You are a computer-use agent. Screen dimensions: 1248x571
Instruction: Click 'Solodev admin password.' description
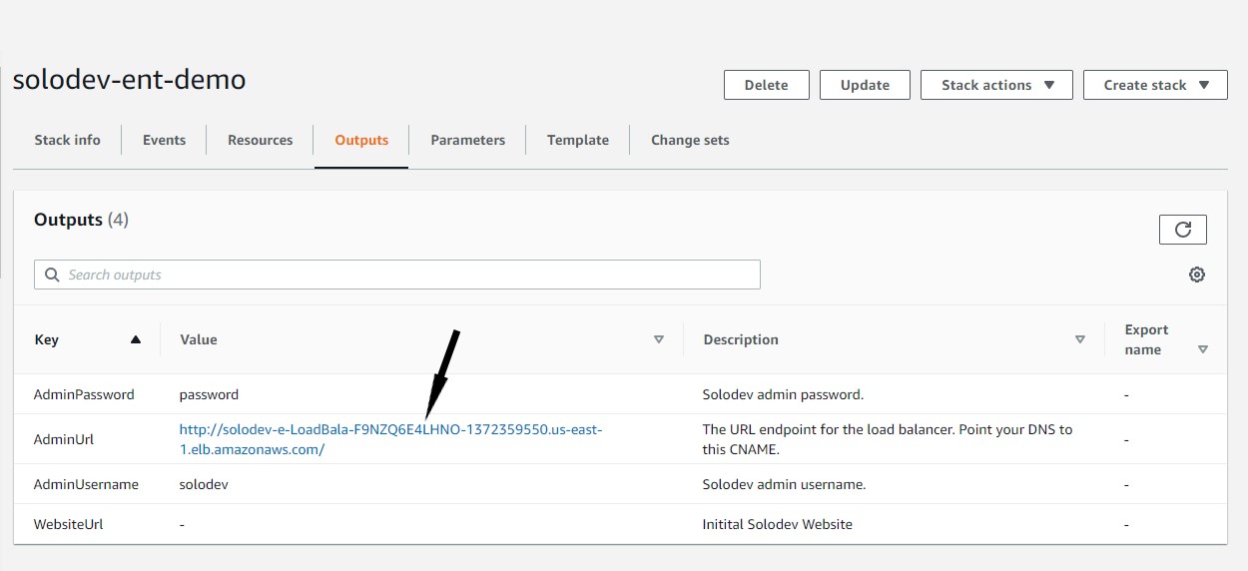point(784,394)
